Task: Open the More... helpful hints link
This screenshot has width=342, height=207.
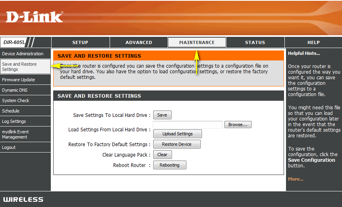Action: coord(296,179)
